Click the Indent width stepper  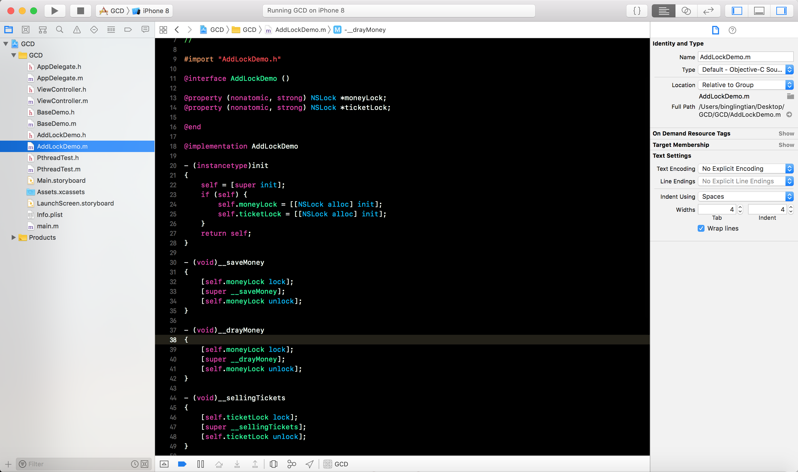tap(790, 209)
